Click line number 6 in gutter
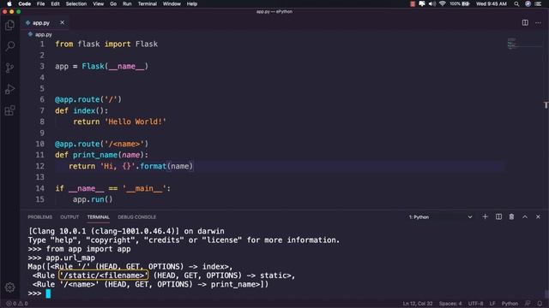The width and height of the screenshot is (549, 308). point(42,99)
